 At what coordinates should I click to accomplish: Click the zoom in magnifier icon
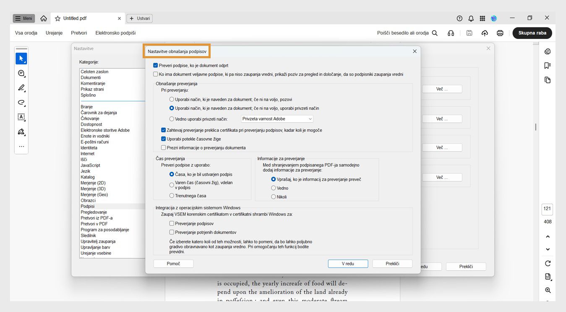coord(548,290)
